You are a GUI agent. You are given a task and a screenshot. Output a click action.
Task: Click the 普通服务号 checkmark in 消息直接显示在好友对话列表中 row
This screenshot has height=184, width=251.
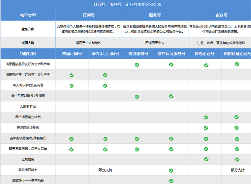point(137,65)
